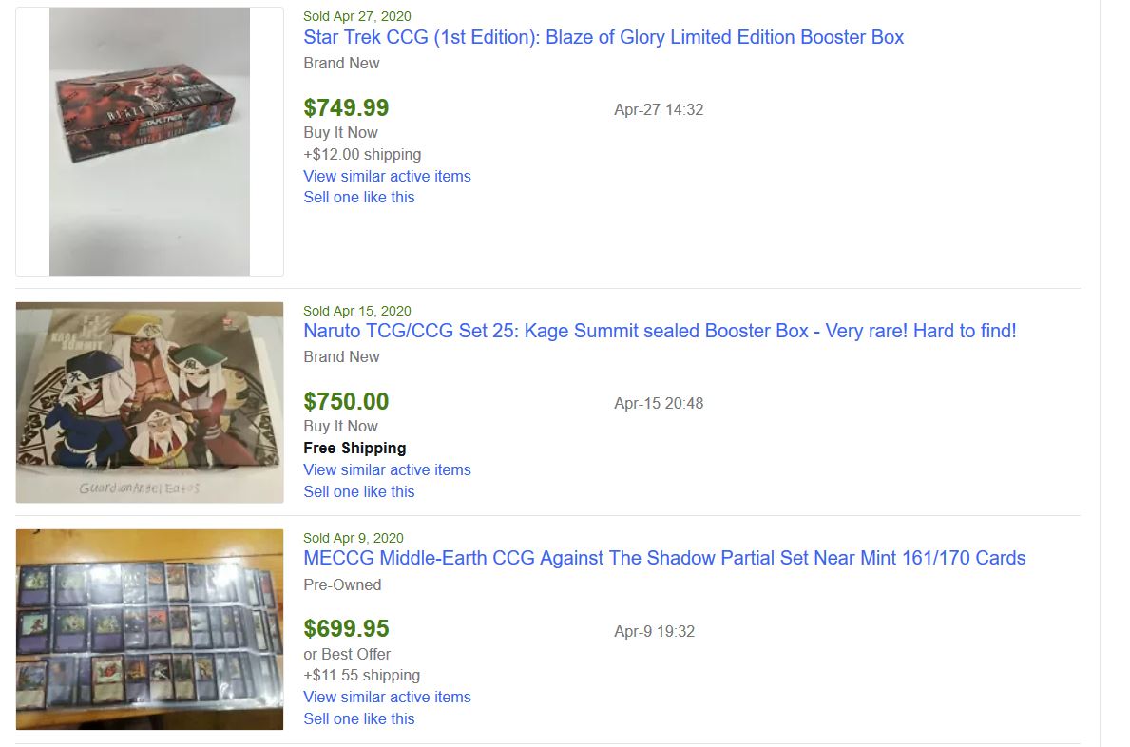
Task: Click the Star Trek booster box thumbnail image
Action: (x=149, y=142)
